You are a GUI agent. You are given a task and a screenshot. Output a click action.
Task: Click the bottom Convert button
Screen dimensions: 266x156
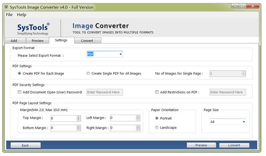point(234,145)
